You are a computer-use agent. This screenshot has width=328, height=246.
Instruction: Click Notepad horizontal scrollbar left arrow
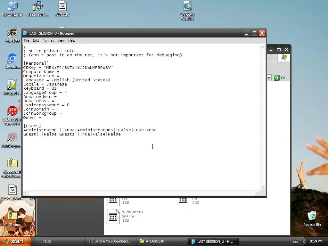tap(26, 193)
